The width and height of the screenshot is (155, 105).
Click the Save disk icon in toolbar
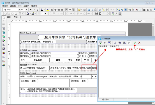coord(84,10)
